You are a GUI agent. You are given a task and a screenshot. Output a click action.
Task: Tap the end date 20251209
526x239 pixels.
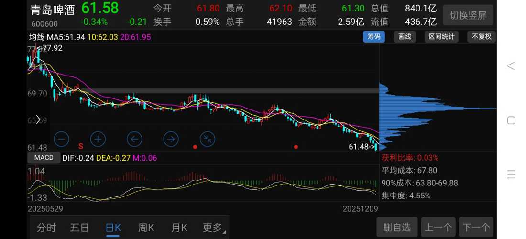360,209
